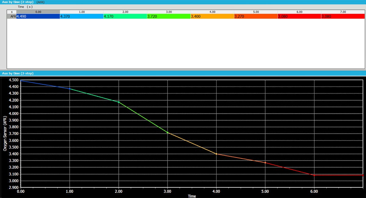This screenshot has height=198, width=366.
Task: Click the 5.00 time column header
Action: [x=256, y=12]
